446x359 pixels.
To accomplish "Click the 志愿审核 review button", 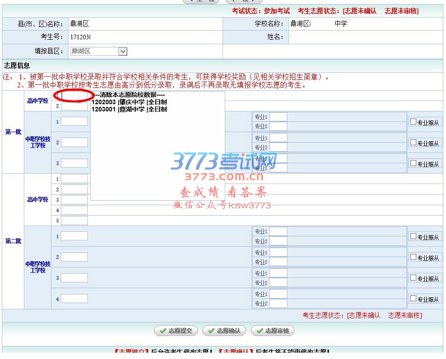I will pyautogui.click(x=273, y=331).
